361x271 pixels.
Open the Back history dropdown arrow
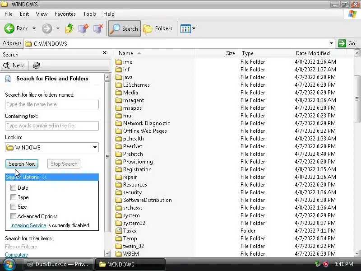click(34, 28)
